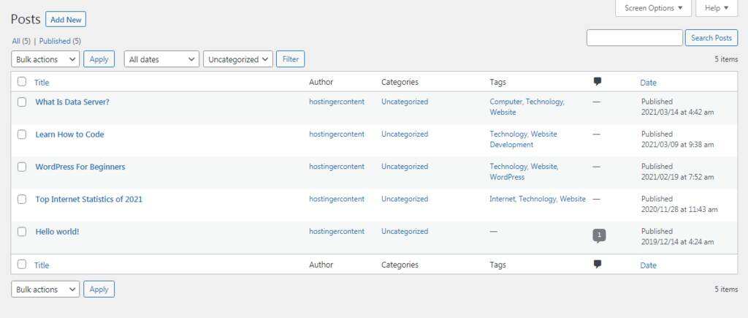Screen dimensions: 748x318
Task: Expand the Screen Options panel tab
Action: click(x=654, y=8)
